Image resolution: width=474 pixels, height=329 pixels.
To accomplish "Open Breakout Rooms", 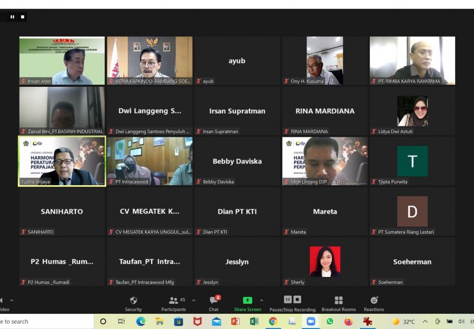I will click(x=339, y=304).
